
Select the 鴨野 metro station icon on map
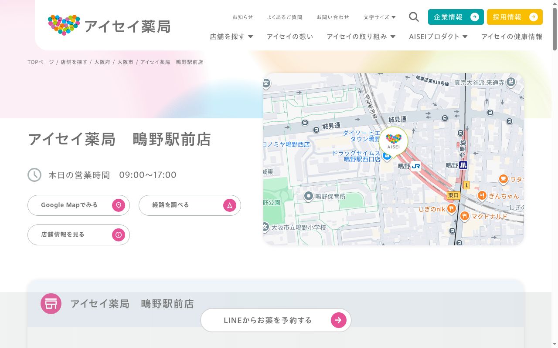click(463, 165)
